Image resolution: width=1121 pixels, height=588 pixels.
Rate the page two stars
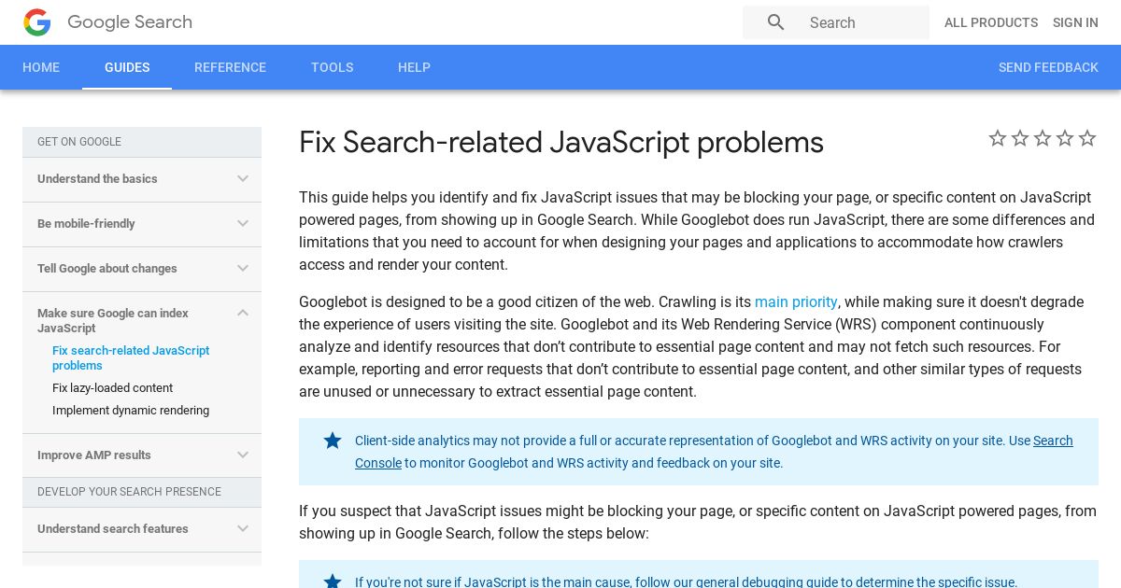coord(1020,138)
